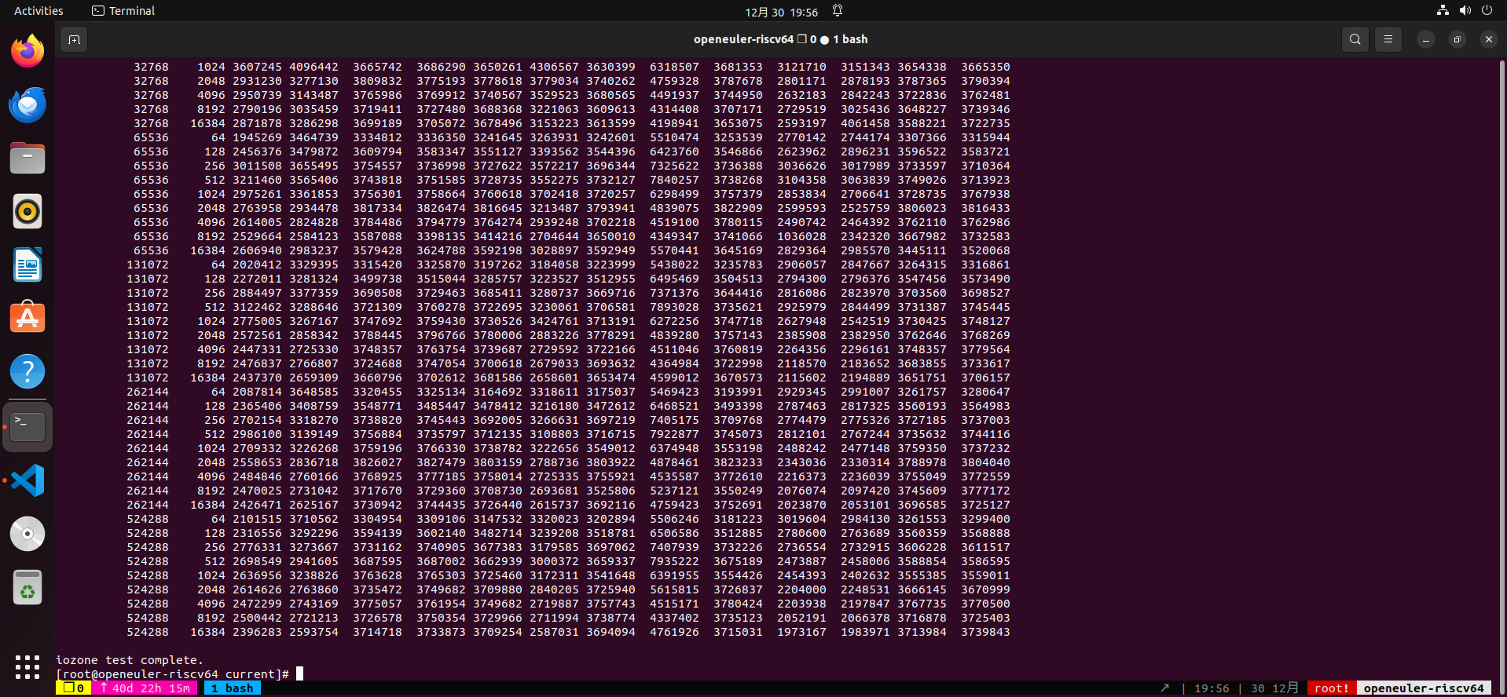Open the clock and calendar panel

pyautogui.click(x=782, y=12)
